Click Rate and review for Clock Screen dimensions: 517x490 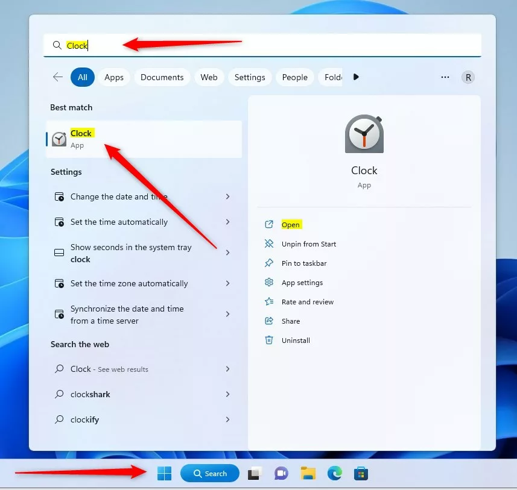click(306, 301)
